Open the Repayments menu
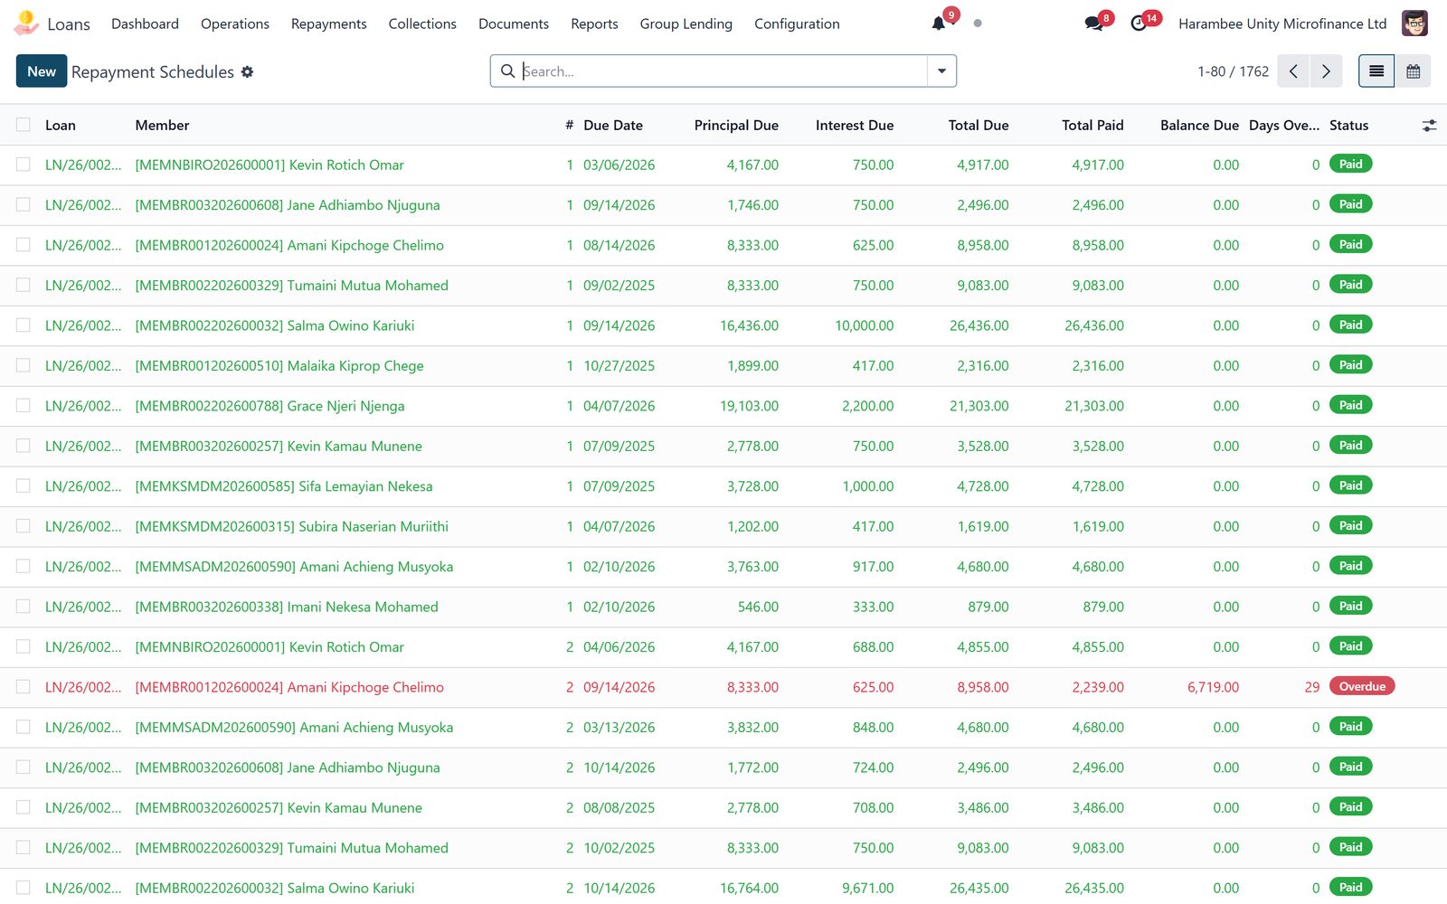This screenshot has width=1447, height=904. 329,24
